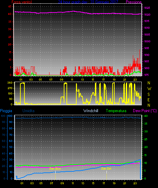158x188 pixels.
Task: Click the 'Windchill' legend label
Action: coord(91,111)
